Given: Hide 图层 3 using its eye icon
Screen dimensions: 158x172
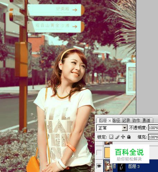Looking at the screenshot, I should (99, 166).
